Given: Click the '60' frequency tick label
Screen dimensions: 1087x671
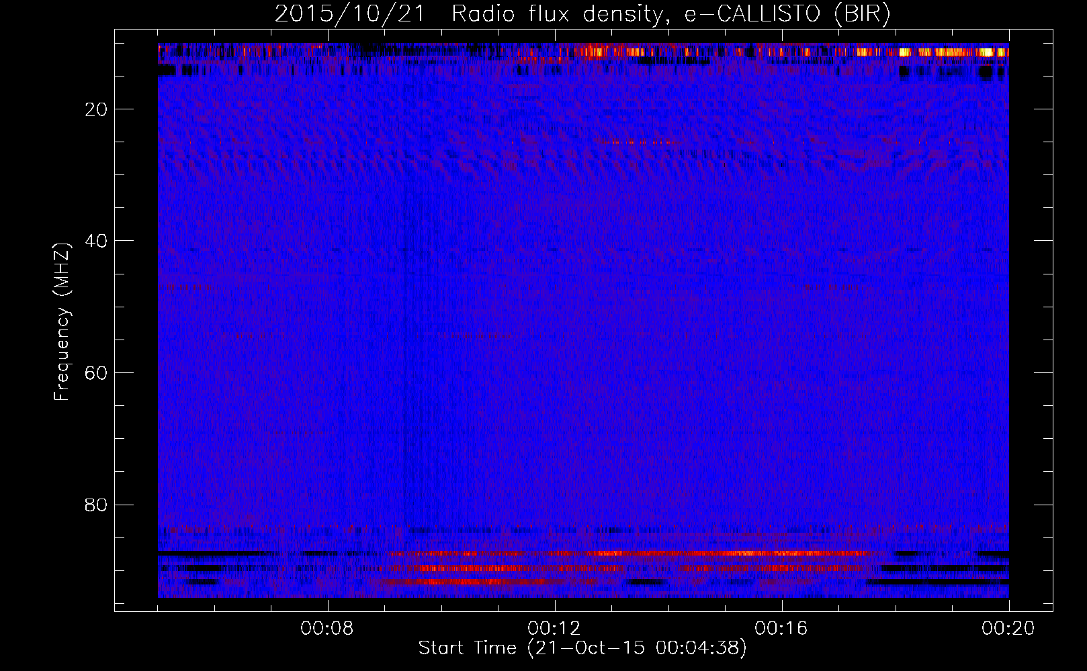Looking at the screenshot, I should [x=96, y=373].
